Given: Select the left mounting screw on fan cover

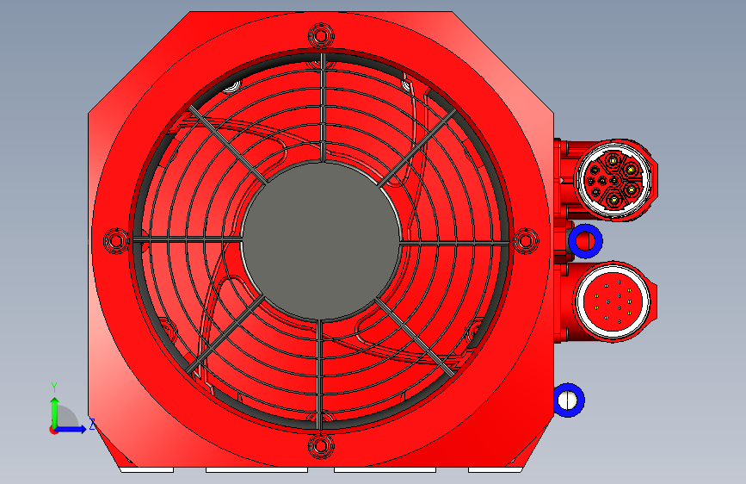Looking at the screenshot, I should tap(116, 240).
